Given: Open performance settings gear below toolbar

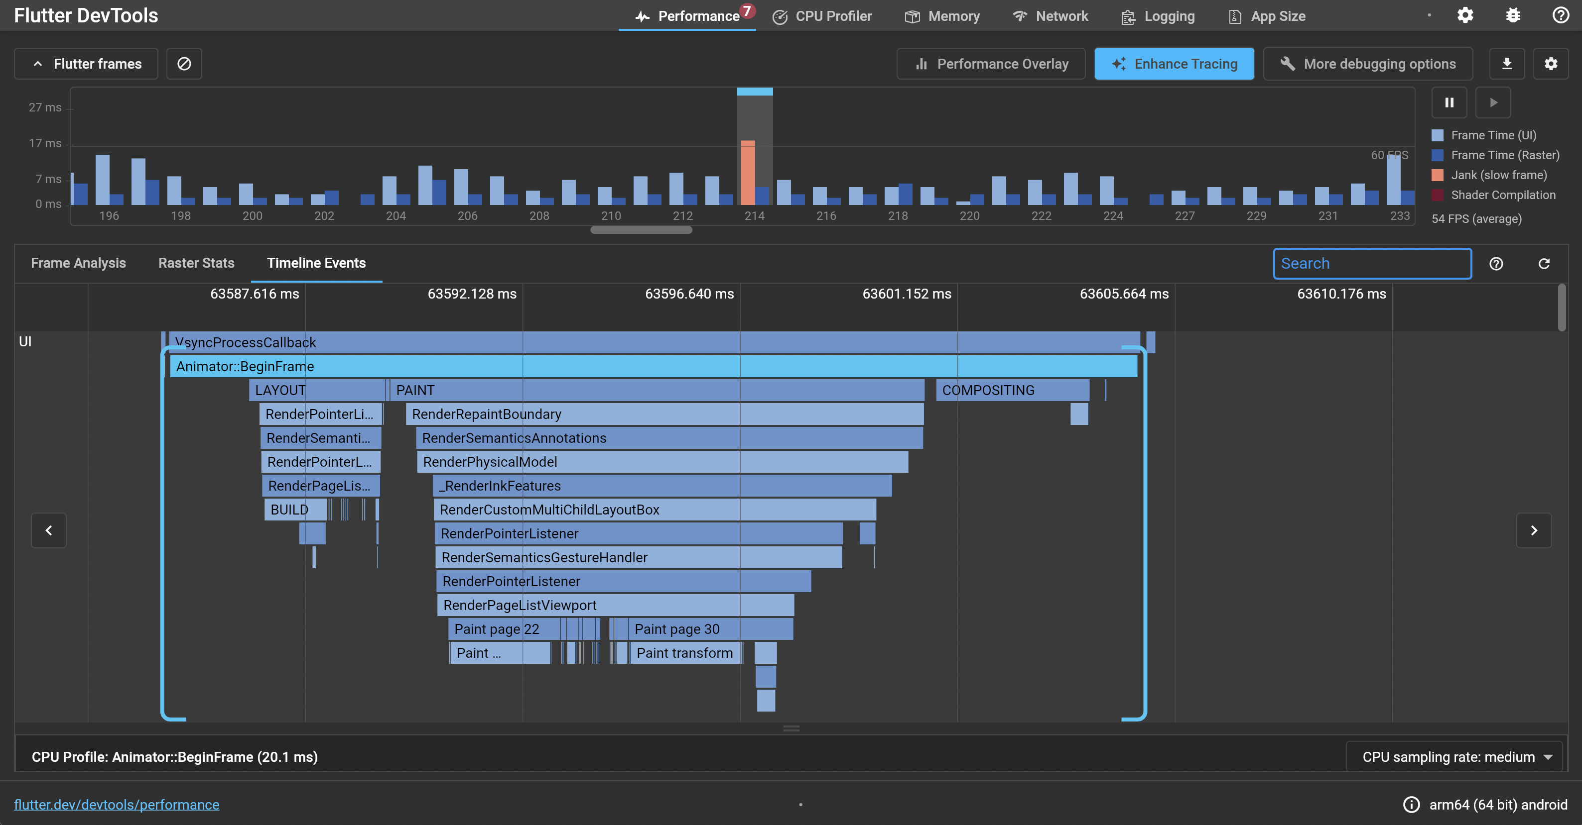Looking at the screenshot, I should 1551,64.
